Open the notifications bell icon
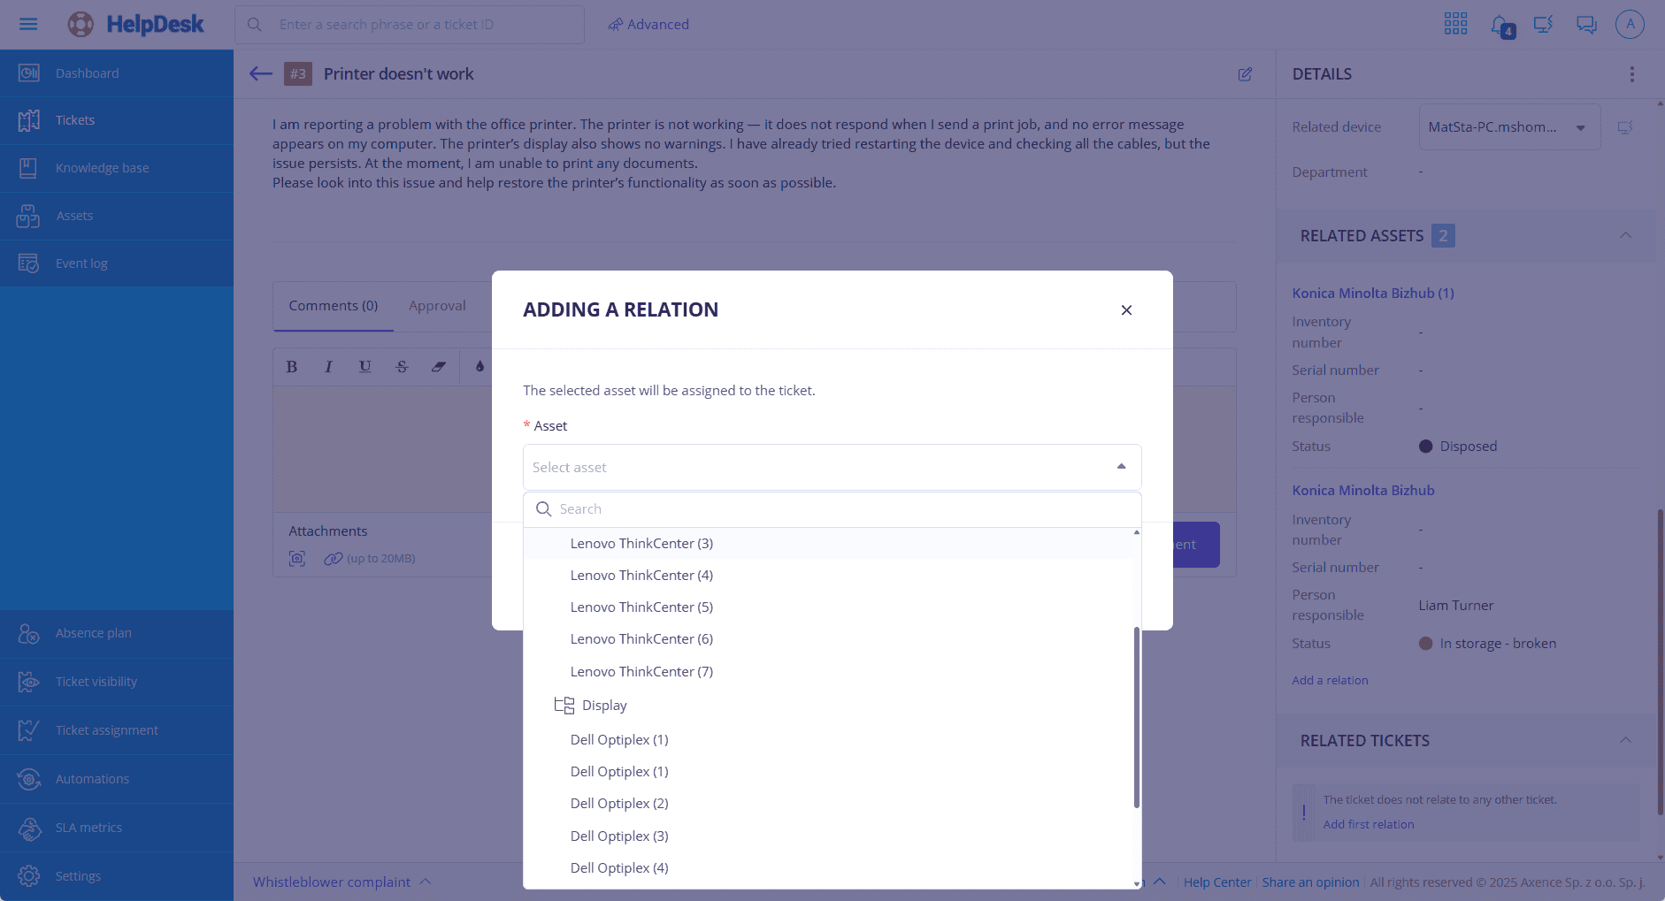 point(1500,25)
